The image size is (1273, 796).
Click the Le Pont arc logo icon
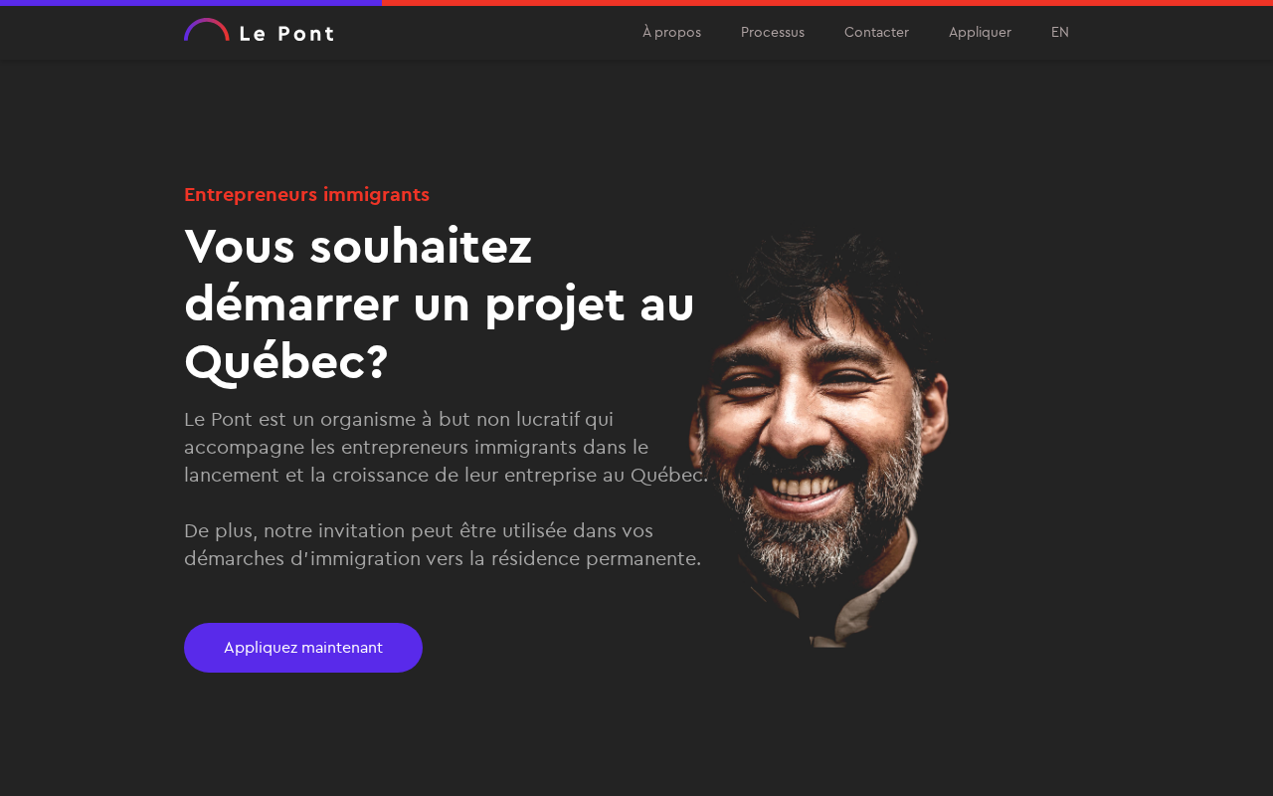(206, 30)
